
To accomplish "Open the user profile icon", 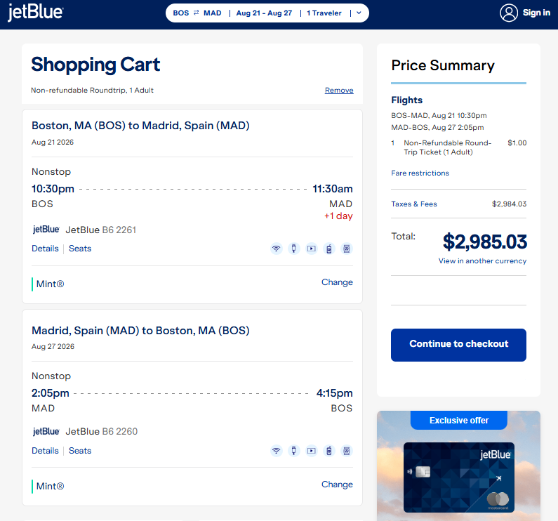I will (x=509, y=13).
